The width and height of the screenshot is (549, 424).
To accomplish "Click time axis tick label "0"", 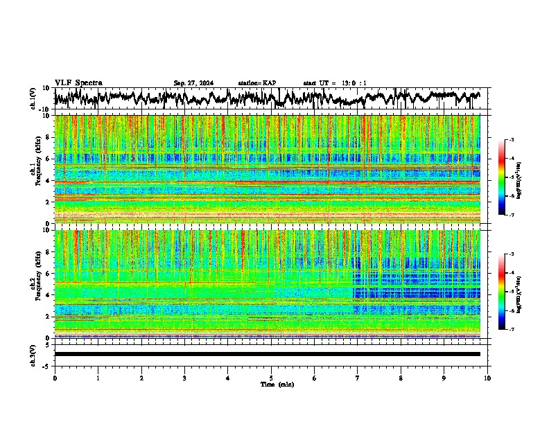I will click(55, 378).
